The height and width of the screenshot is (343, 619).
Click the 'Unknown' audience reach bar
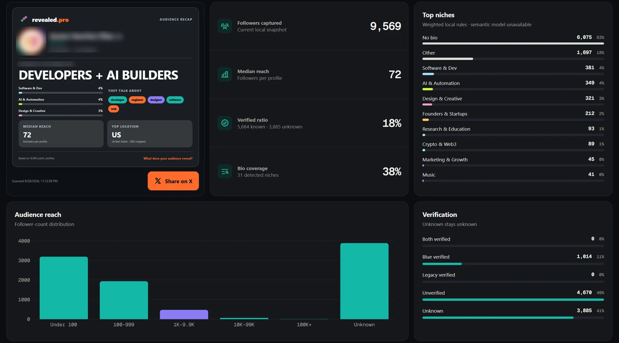(364, 281)
